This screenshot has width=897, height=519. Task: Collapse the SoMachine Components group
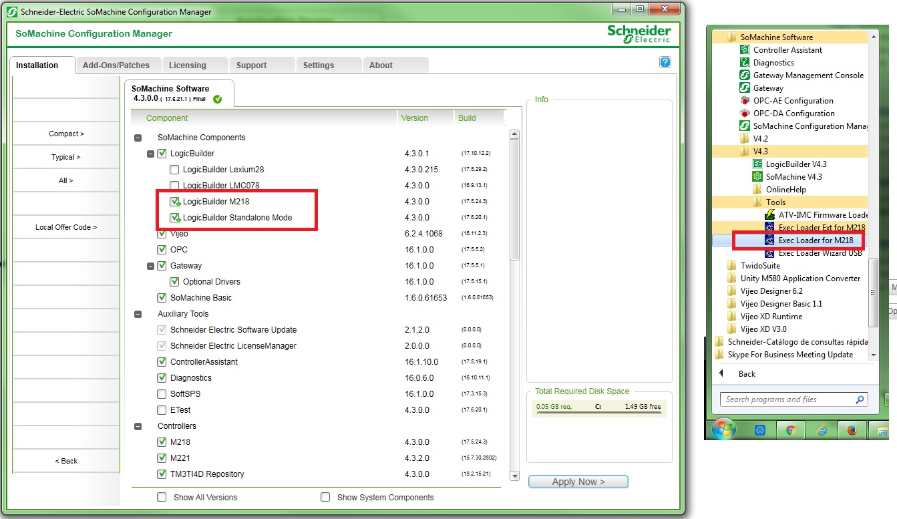tap(138, 138)
